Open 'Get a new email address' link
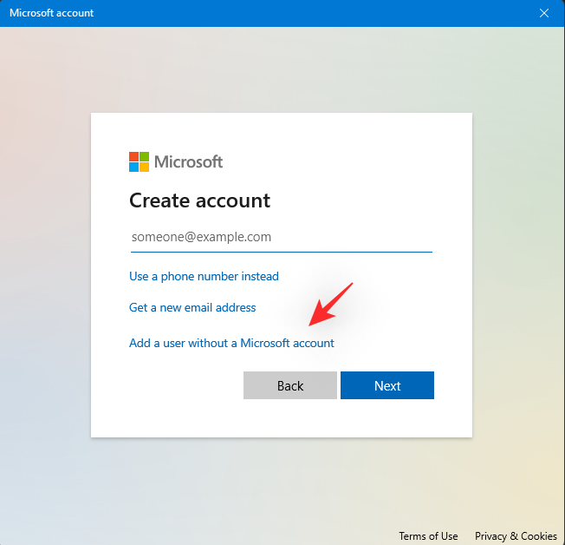This screenshot has width=565, height=545. 192,307
